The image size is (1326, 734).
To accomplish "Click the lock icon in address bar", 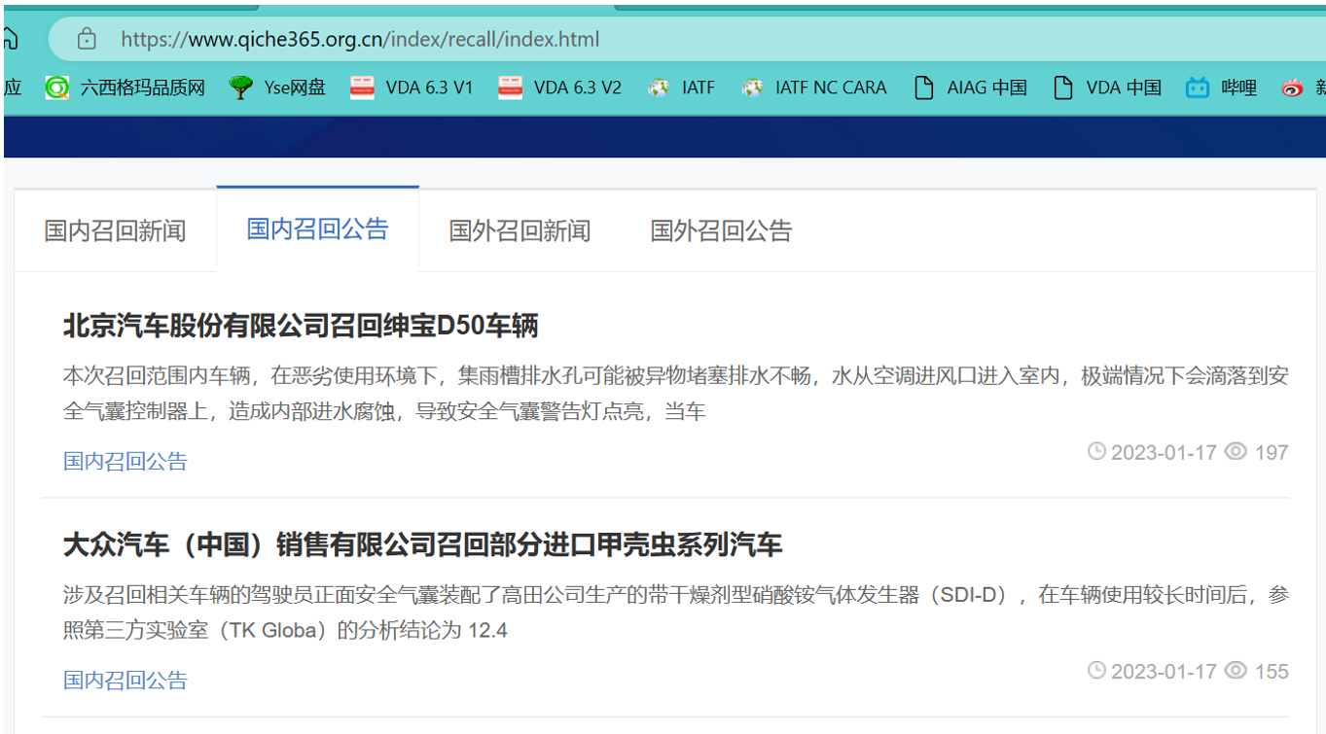I will (87, 39).
